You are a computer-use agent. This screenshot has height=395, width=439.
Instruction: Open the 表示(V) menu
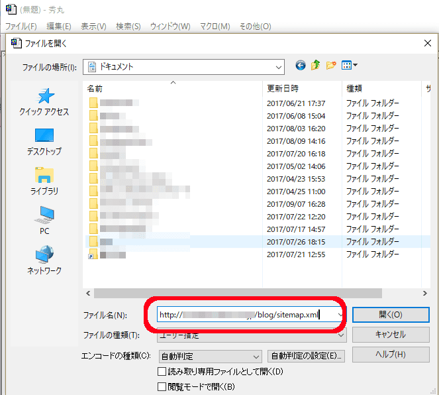93,27
